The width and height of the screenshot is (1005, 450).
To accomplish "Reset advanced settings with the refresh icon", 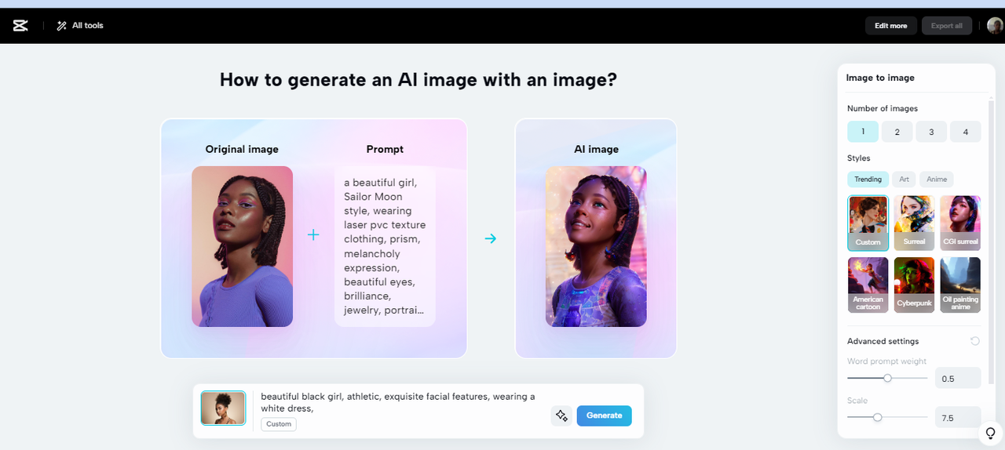I will (975, 341).
